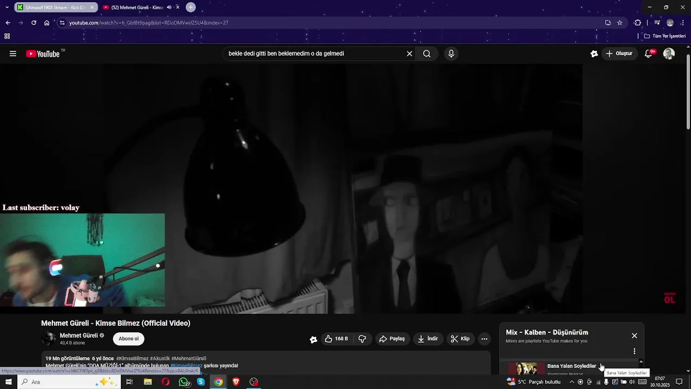Viewport: 691px width, 389px height.
Task: Open more actions ellipsis under video
Action: (484, 339)
